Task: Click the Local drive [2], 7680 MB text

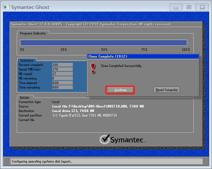Action: click(x=73, y=111)
